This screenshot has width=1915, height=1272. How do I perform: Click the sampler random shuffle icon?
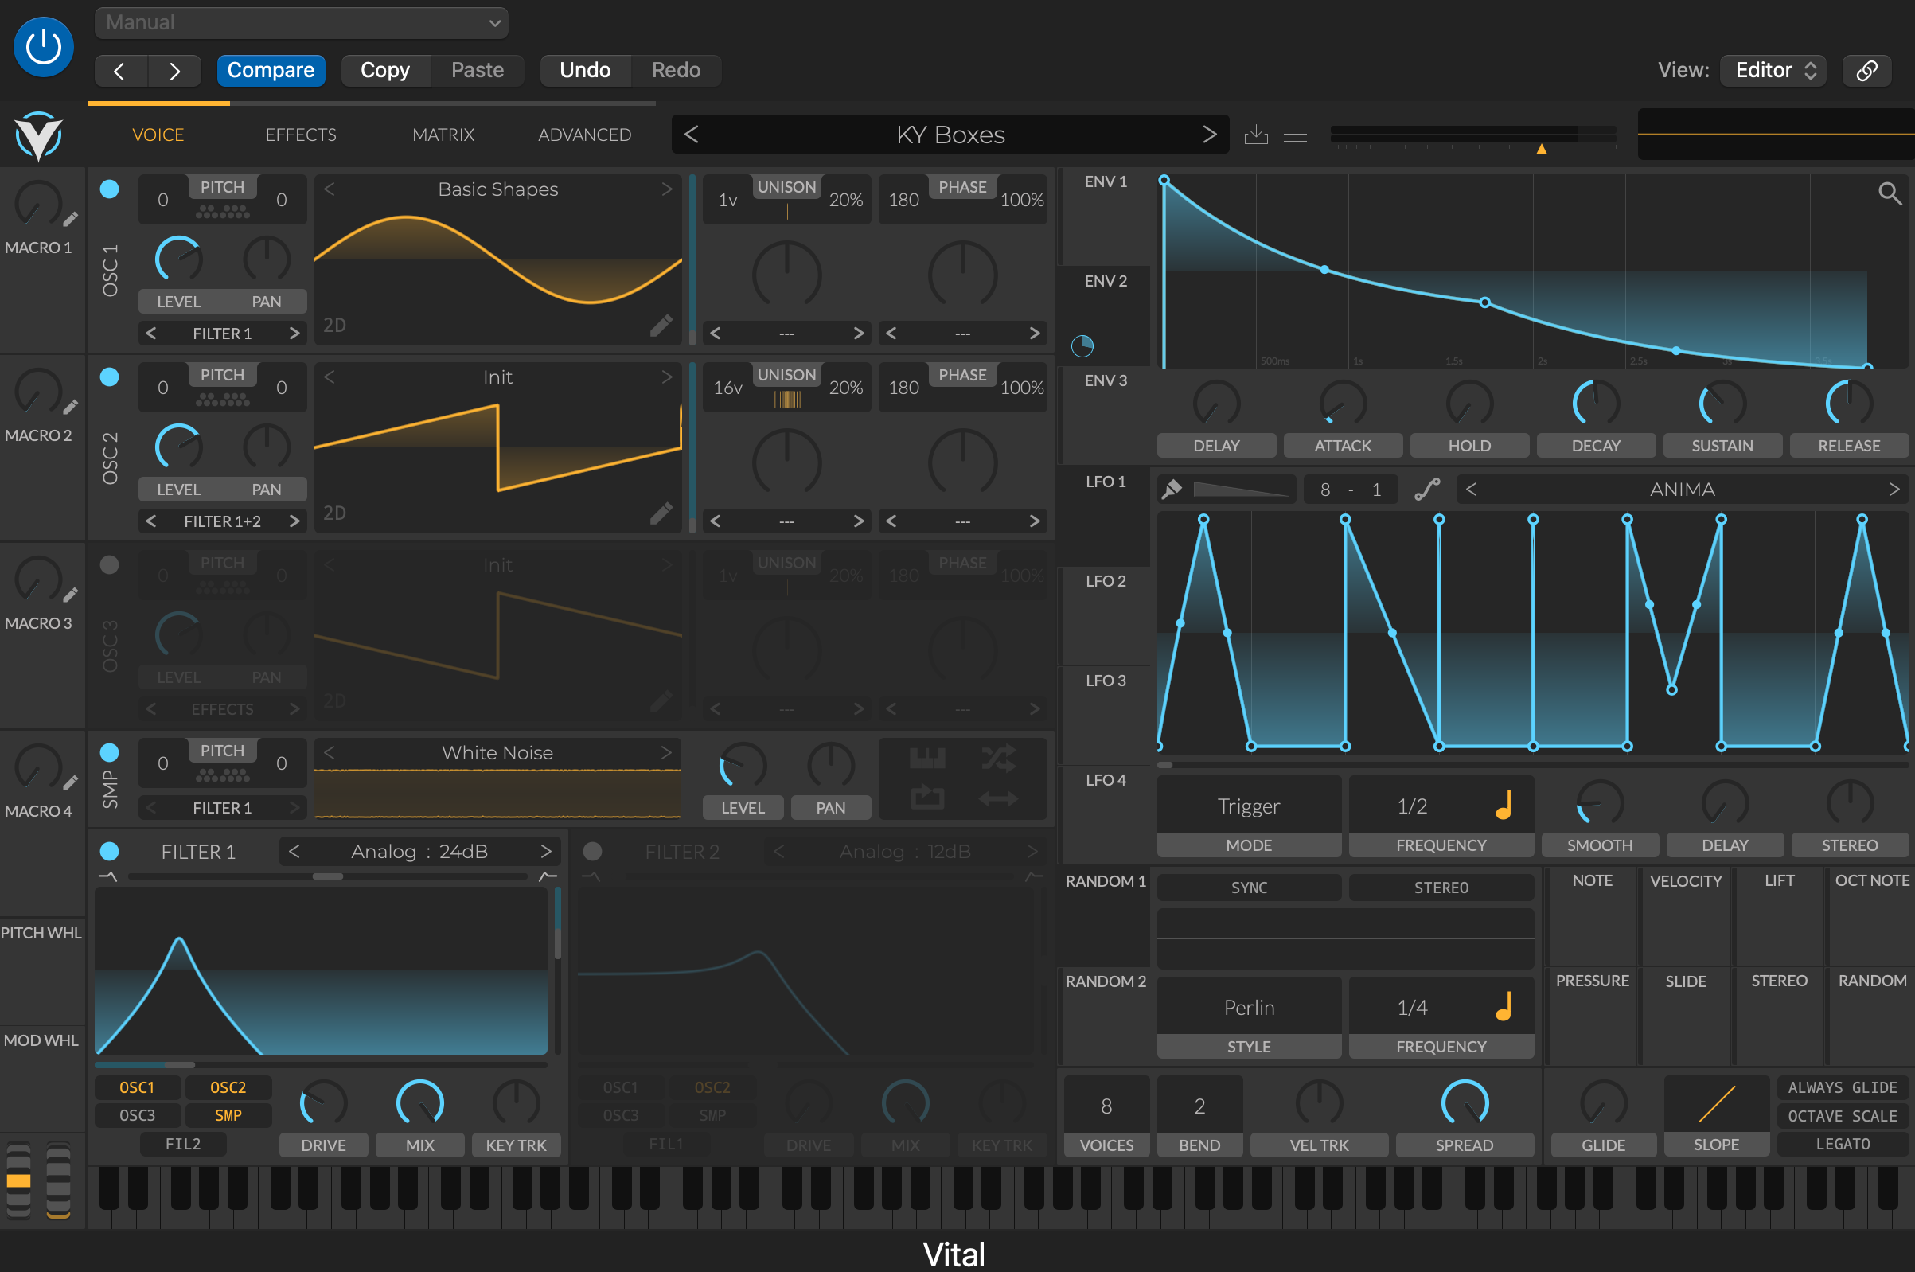(x=998, y=759)
